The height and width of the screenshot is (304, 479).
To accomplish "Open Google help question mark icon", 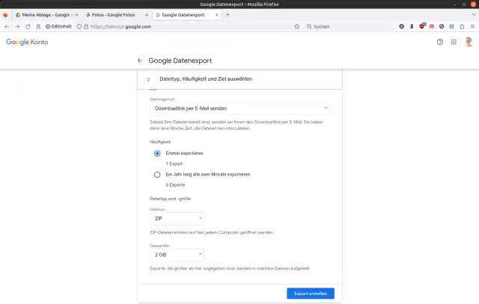I will [x=440, y=42].
